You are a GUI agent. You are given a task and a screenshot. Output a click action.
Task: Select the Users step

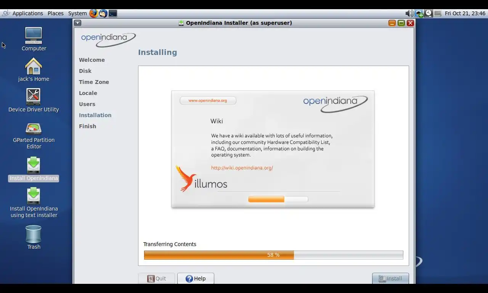click(87, 104)
